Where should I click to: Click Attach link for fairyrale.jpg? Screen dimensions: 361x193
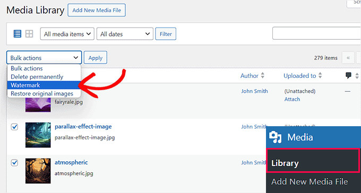(x=292, y=99)
